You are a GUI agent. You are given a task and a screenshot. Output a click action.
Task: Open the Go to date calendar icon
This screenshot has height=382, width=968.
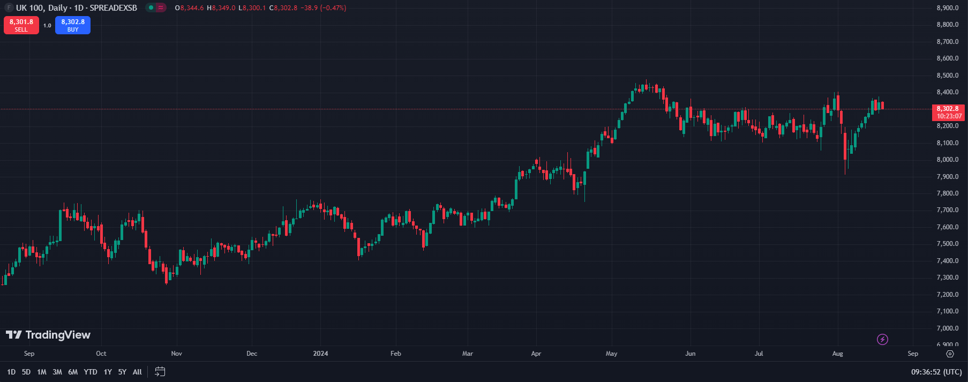tap(160, 372)
